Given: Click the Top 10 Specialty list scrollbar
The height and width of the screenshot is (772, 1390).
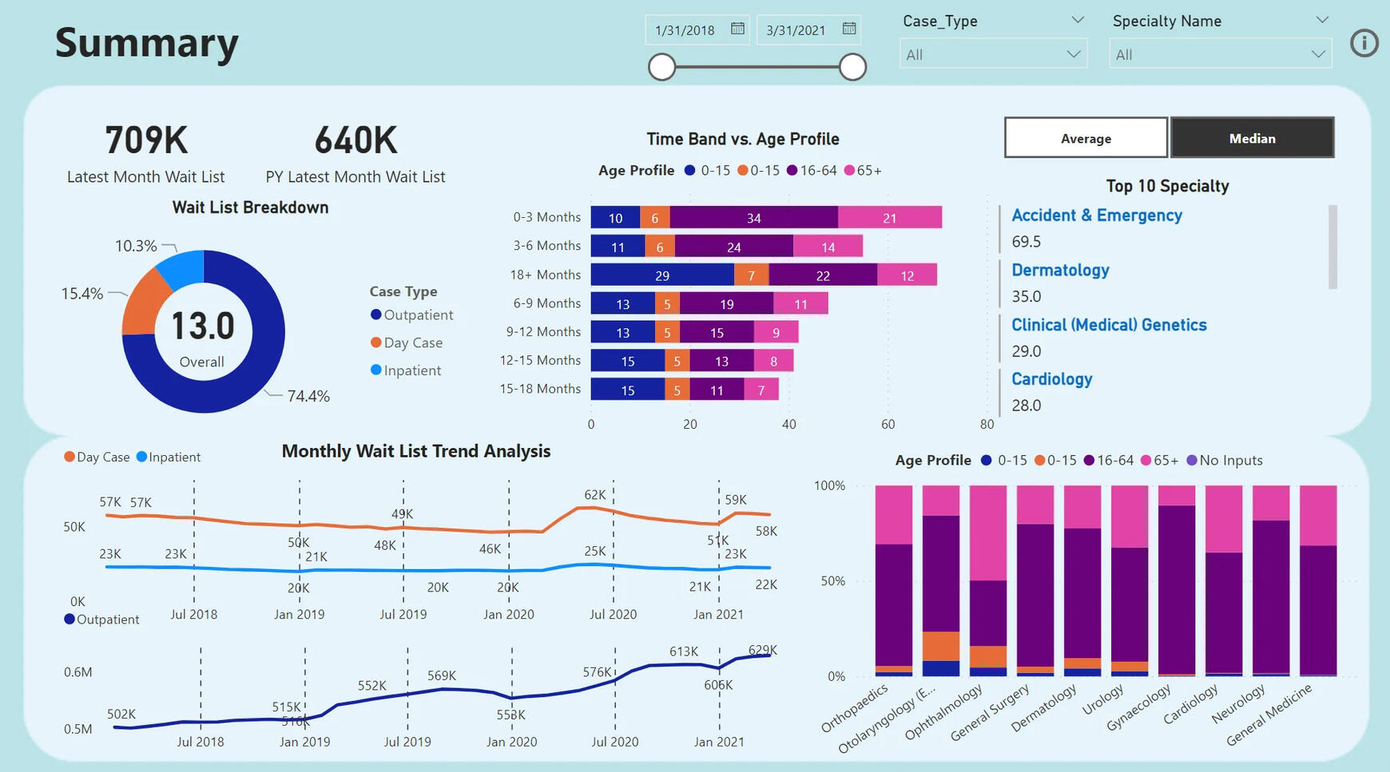Looking at the screenshot, I should click(1332, 247).
